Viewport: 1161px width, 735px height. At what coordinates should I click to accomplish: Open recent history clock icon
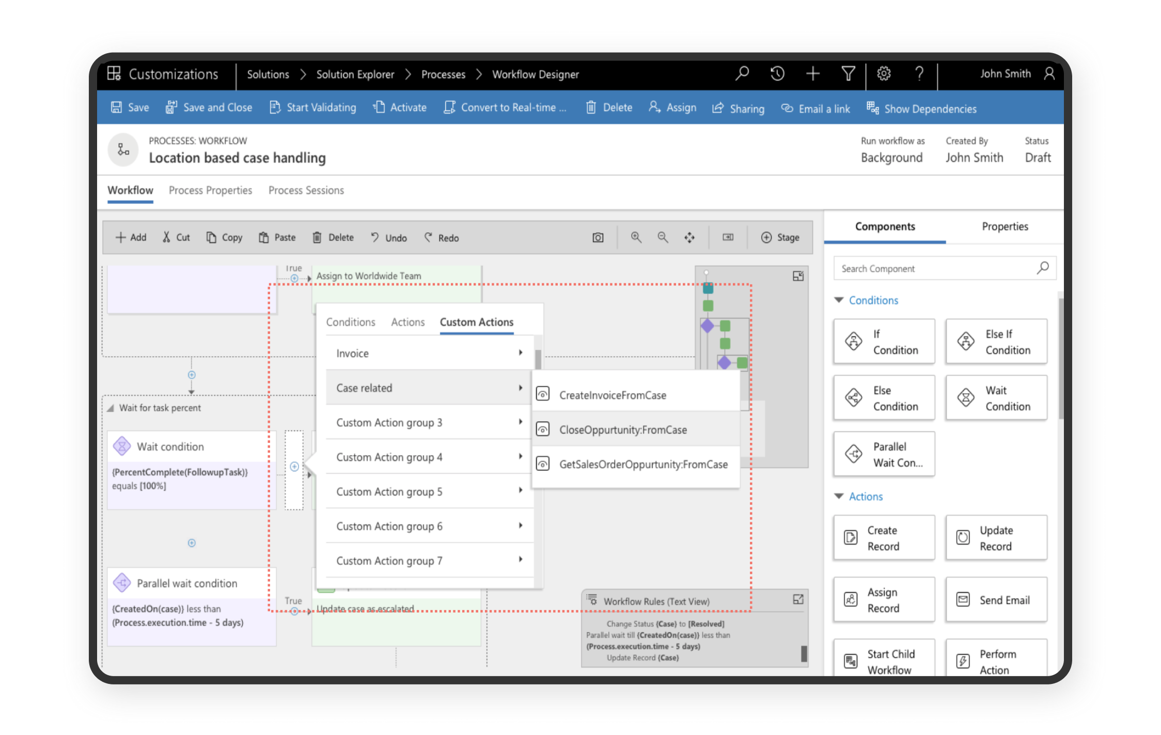coord(777,74)
